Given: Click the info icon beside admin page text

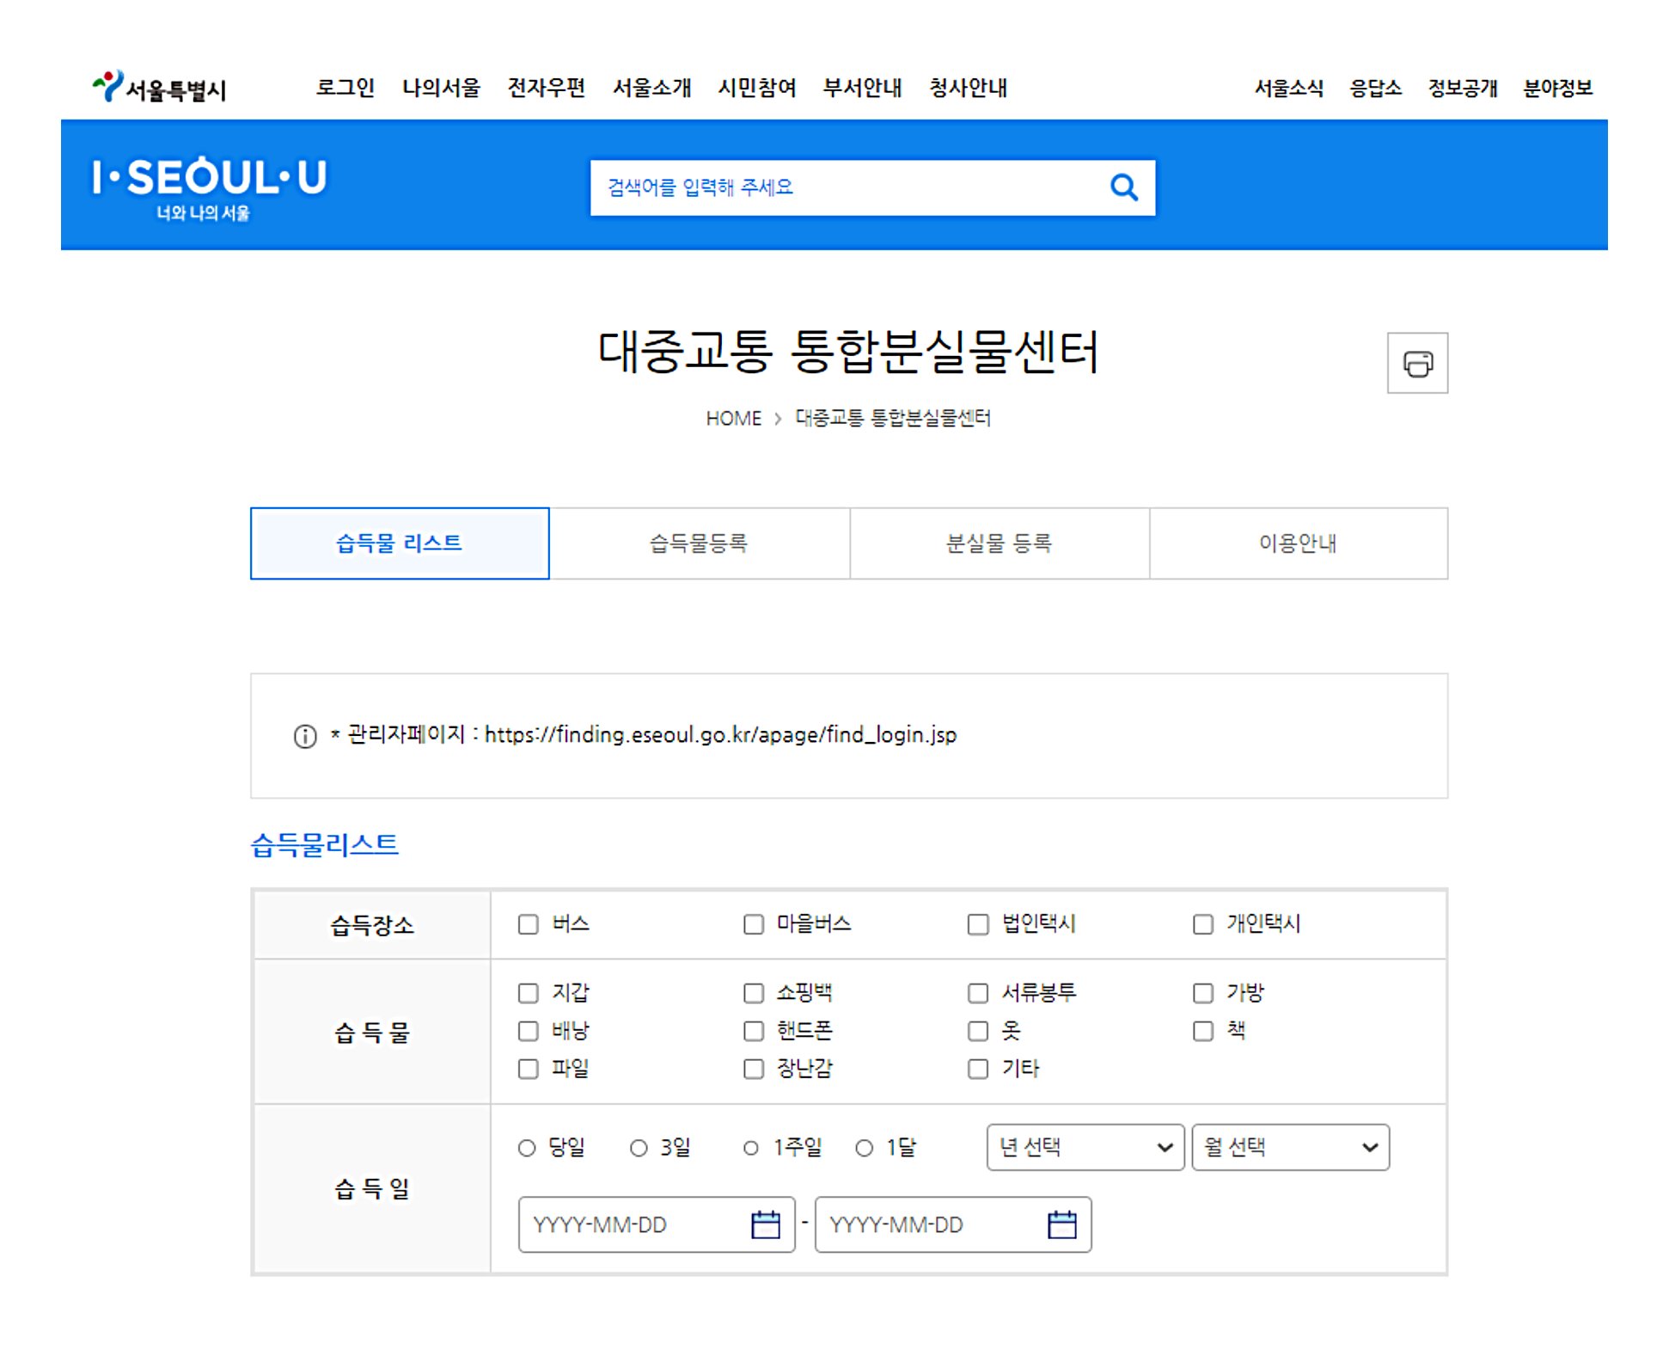Looking at the screenshot, I should [305, 736].
